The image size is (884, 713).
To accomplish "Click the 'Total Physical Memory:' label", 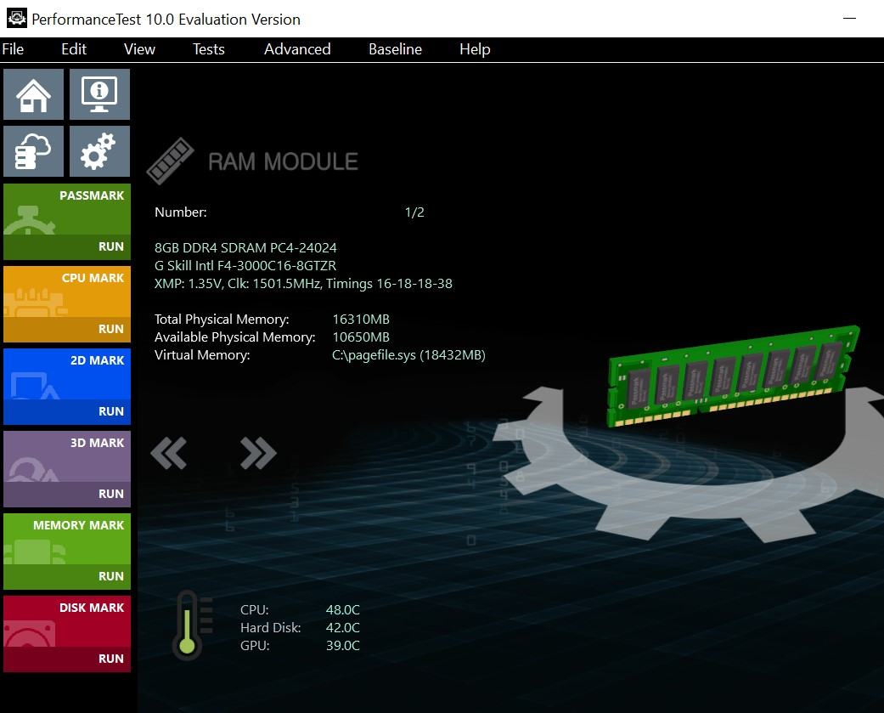I will [222, 320].
